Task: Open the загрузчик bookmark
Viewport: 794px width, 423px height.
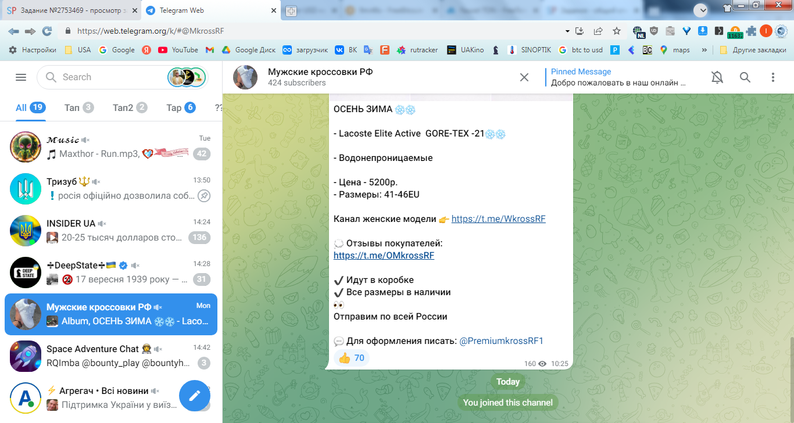Action: pyautogui.click(x=305, y=50)
